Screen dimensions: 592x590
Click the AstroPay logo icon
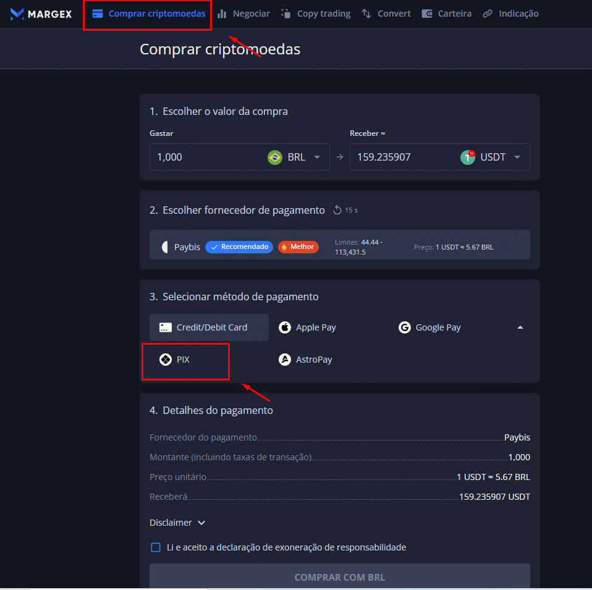(285, 360)
